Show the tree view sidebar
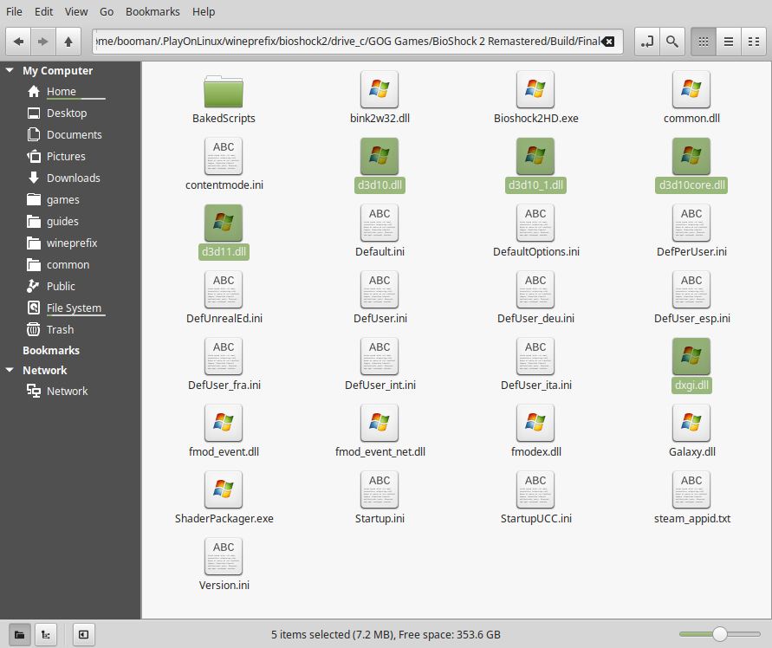The image size is (772, 648). (x=46, y=635)
